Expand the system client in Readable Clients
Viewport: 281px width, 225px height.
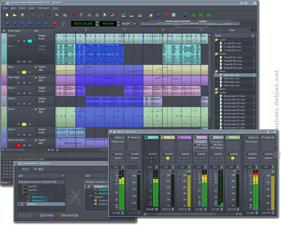pyautogui.click(x=20, y=204)
